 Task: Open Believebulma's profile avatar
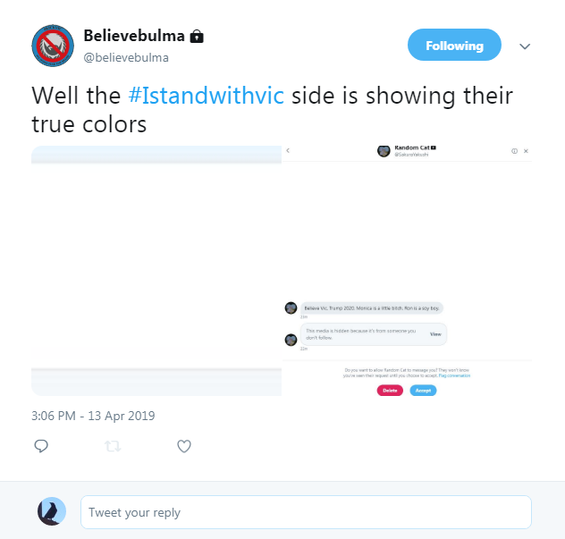53,46
